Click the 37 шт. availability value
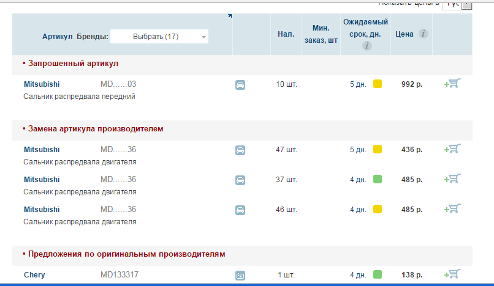Image resolution: width=494 pixels, height=286 pixels. point(286,180)
